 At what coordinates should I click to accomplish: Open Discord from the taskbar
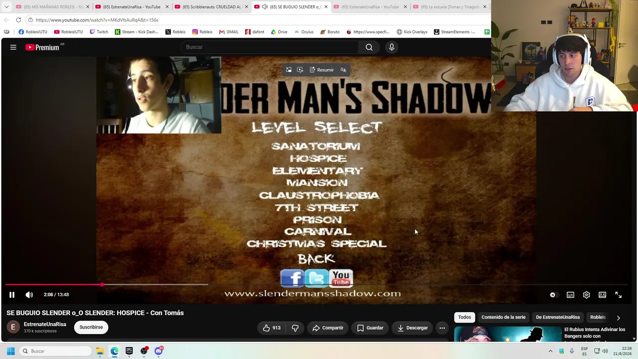[x=159, y=351]
